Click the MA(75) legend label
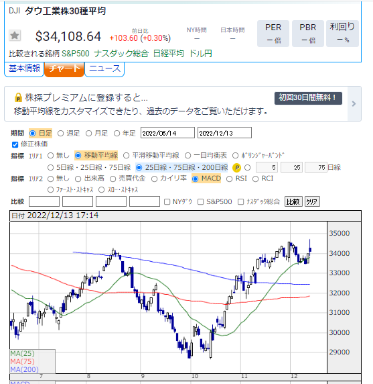 click(x=23, y=361)
